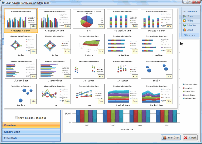
Task: Choose Clustered Bar thumbnail titled Chocolate Sales
Action: 55,69
